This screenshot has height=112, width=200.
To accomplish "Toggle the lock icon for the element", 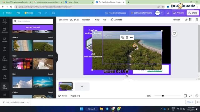I will (197, 20).
